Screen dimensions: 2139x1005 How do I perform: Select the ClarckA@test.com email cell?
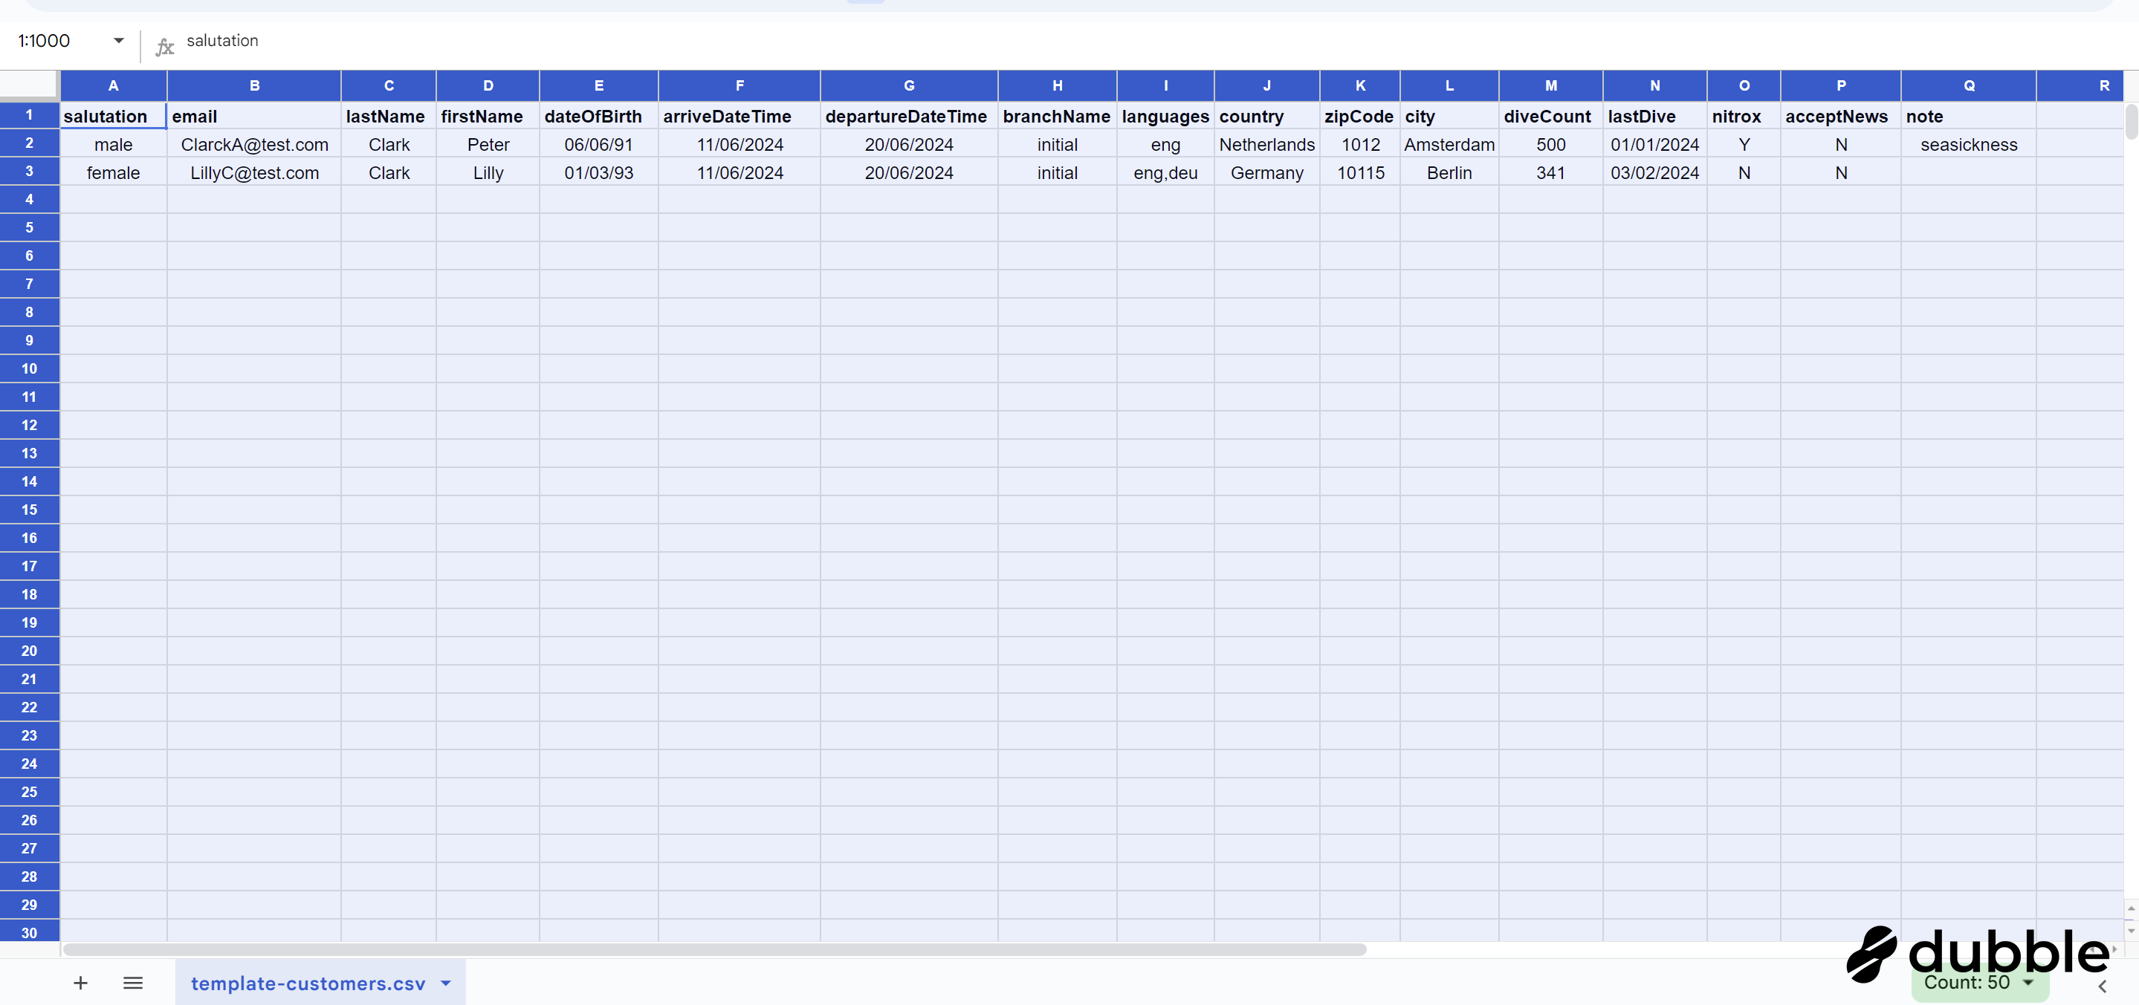254,144
